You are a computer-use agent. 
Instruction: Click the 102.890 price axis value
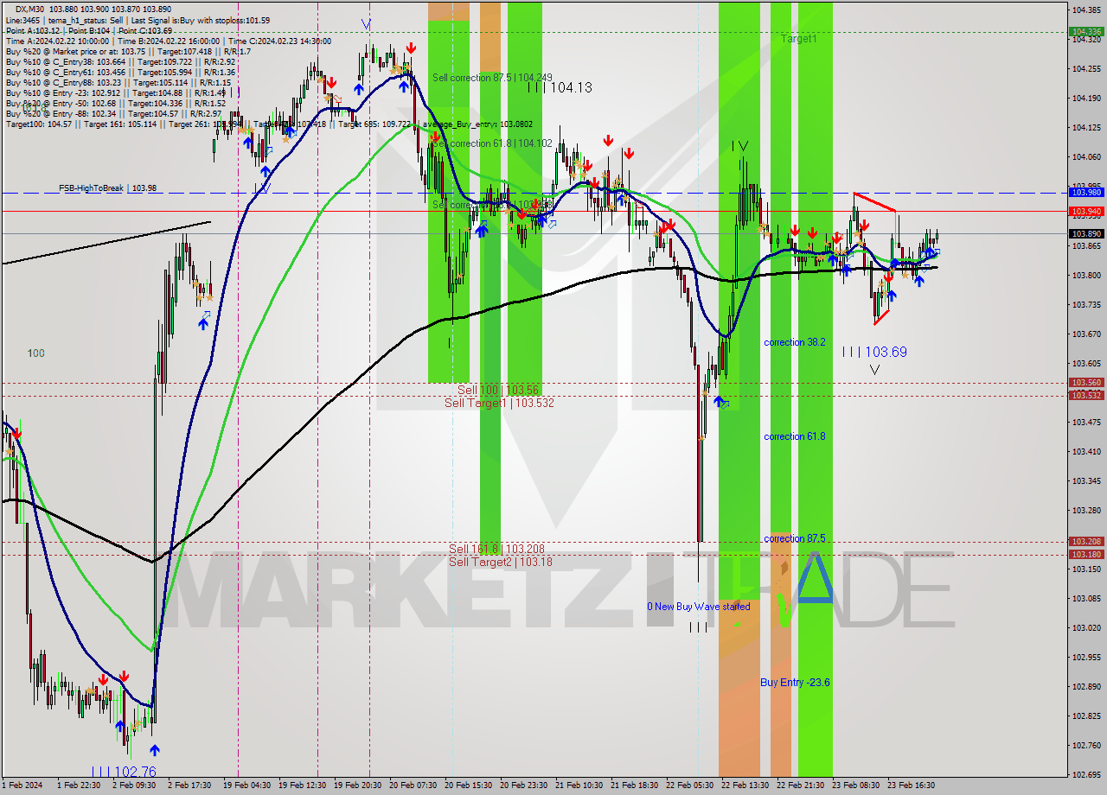(1086, 686)
